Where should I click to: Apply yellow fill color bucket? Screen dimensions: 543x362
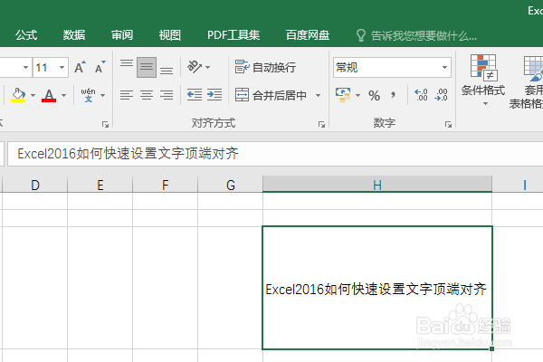tap(18, 94)
